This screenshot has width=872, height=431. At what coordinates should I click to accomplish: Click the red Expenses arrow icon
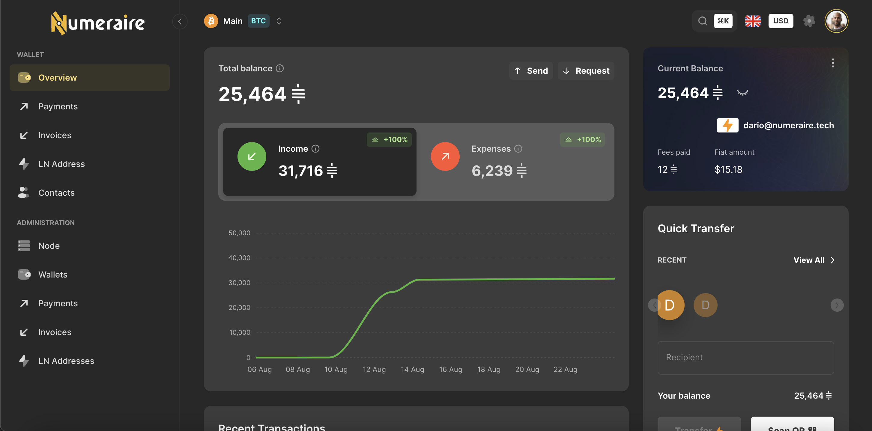pyautogui.click(x=445, y=156)
